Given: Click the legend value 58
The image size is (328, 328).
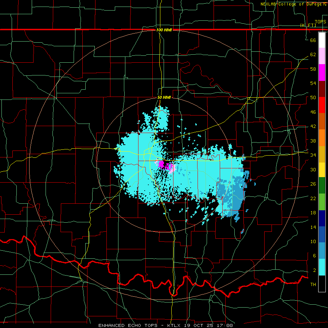Looking at the screenshot, I should coord(313,69).
